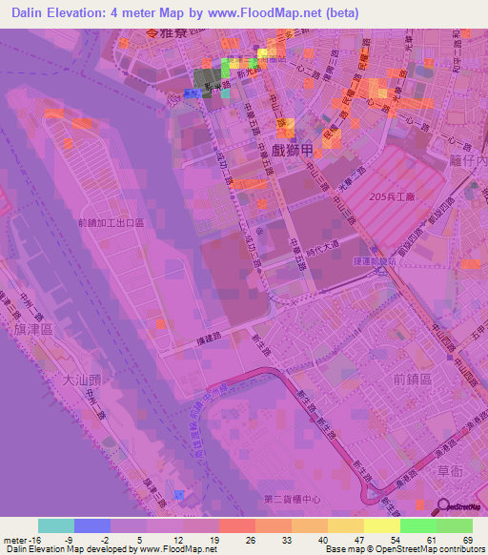
Task: Click the green 61 meter legend swatch
Action: tap(418, 525)
